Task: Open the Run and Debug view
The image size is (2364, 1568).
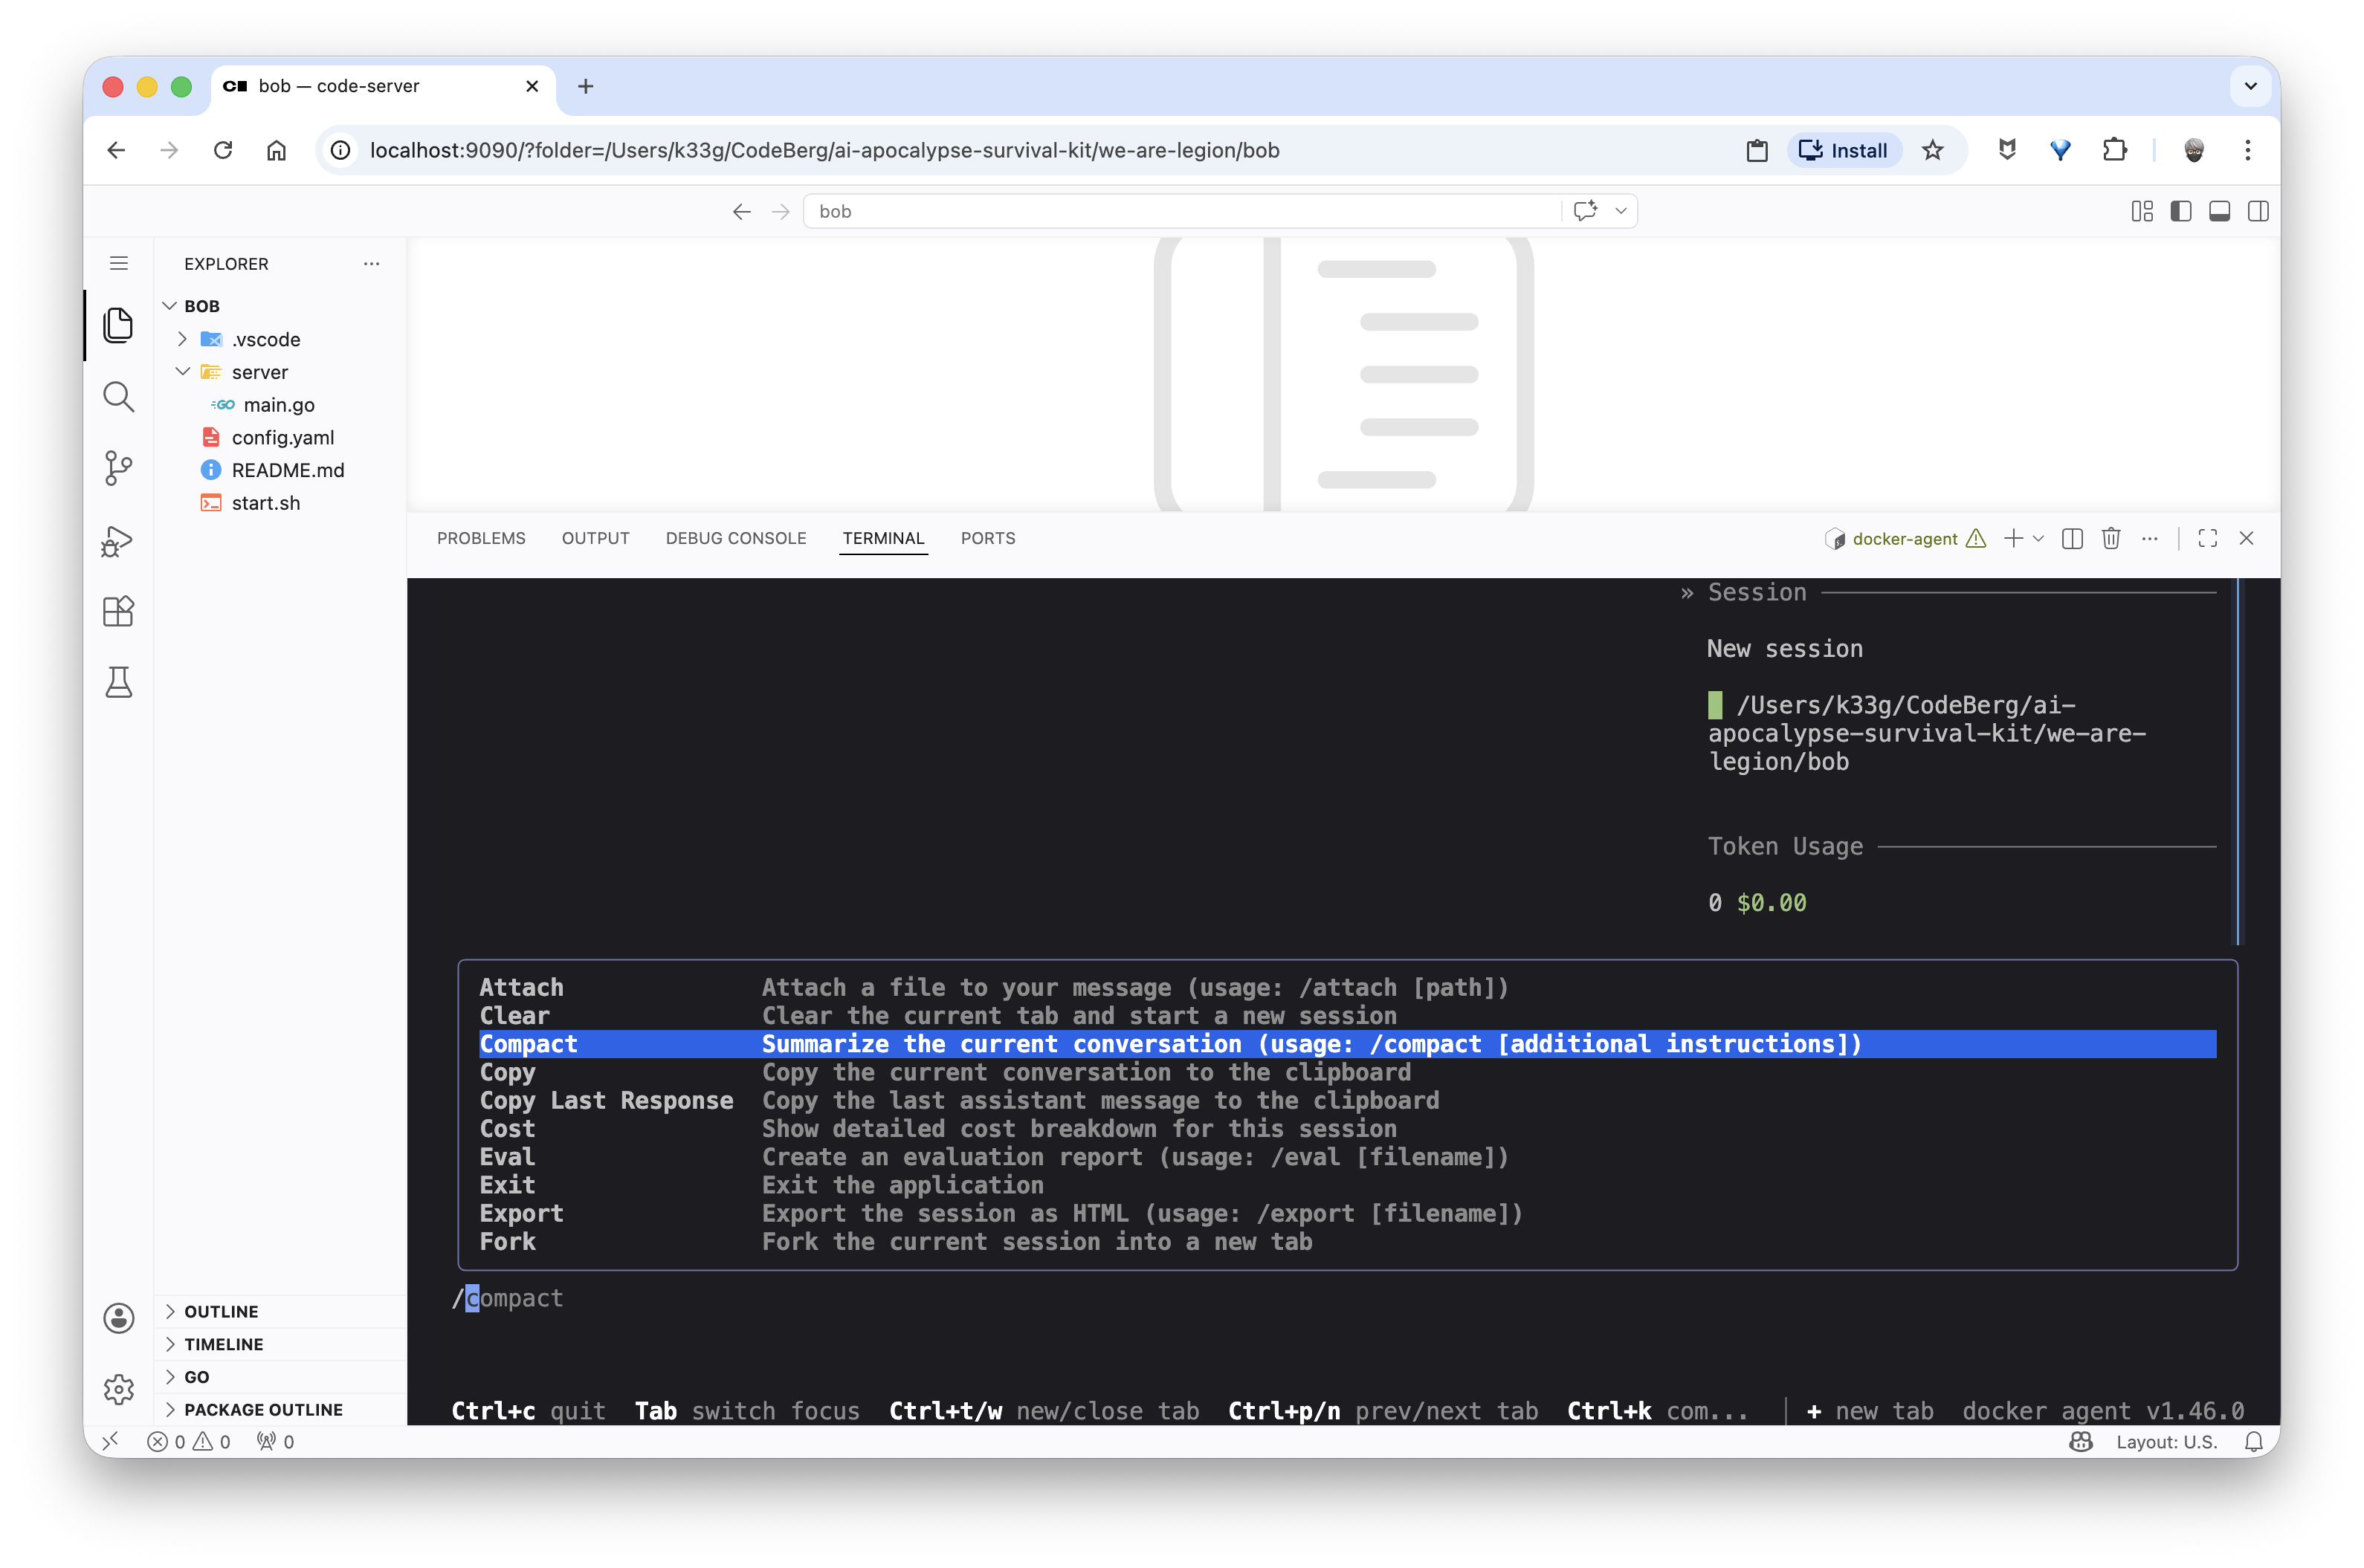Action: point(118,541)
